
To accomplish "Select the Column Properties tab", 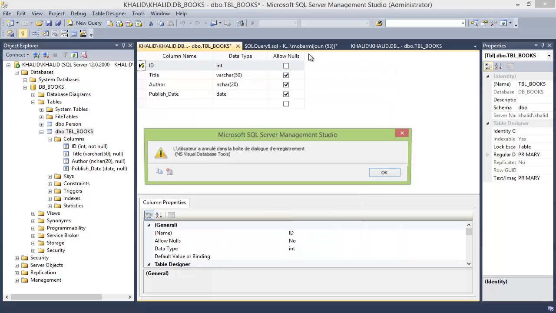I will (x=164, y=202).
